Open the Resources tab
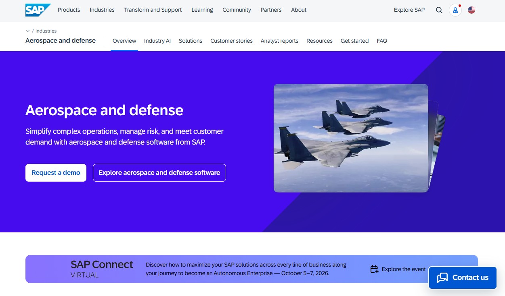 coord(319,41)
